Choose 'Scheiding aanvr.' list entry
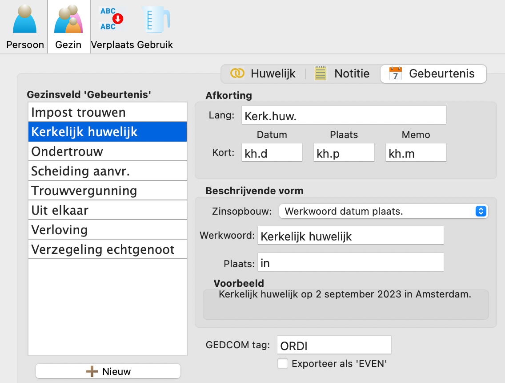The width and height of the screenshot is (505, 383). pos(108,171)
